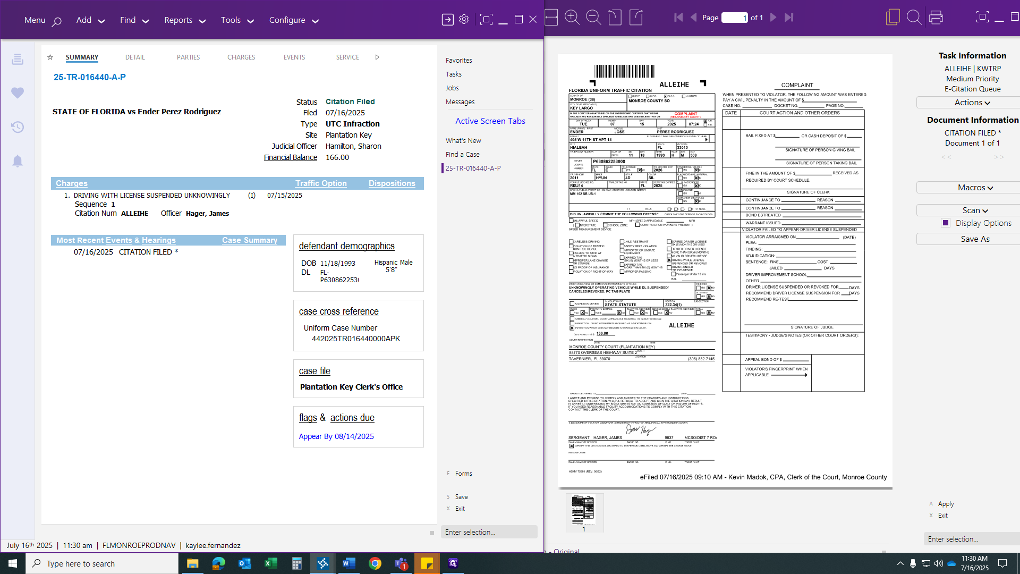The height and width of the screenshot is (574, 1020).
Task: Click the print document icon
Action: [936, 18]
